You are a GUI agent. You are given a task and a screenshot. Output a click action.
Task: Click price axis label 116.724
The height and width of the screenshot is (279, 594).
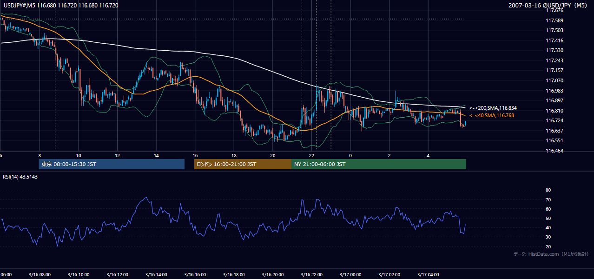coord(554,120)
